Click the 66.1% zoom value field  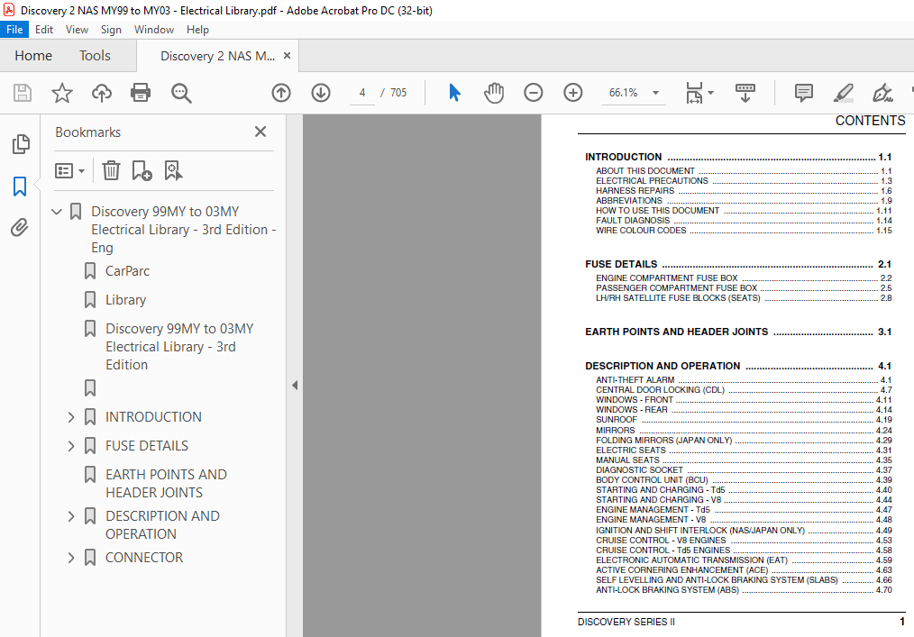click(623, 93)
